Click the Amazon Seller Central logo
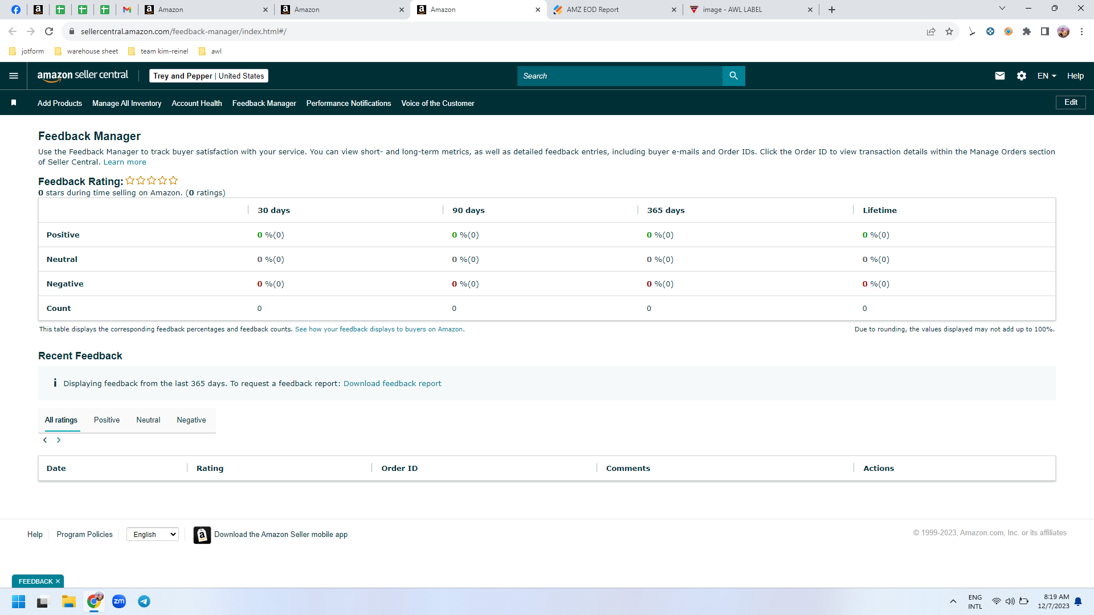The image size is (1094, 615). [83, 76]
